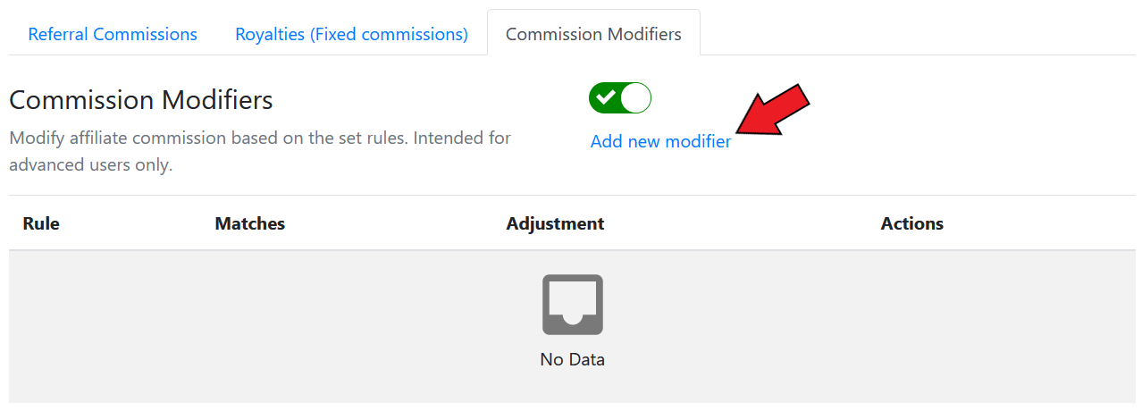The width and height of the screenshot is (1142, 411).
Task: Click the Add new modifier link
Action: [x=660, y=141]
